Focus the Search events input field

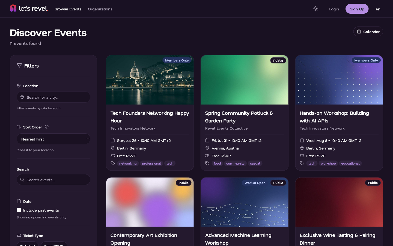click(53, 180)
